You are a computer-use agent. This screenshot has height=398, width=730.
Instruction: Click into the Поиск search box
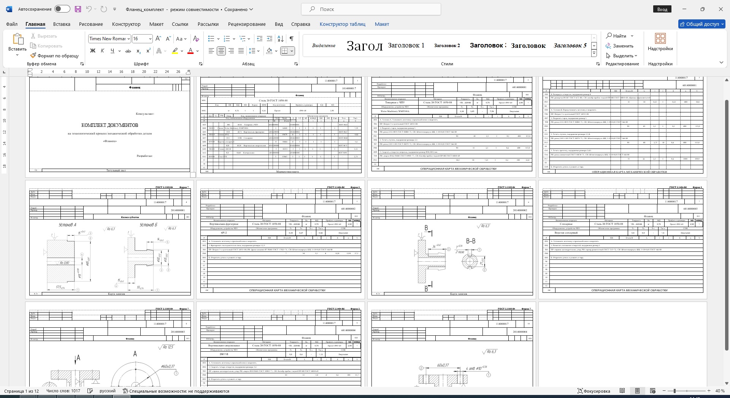pos(371,9)
